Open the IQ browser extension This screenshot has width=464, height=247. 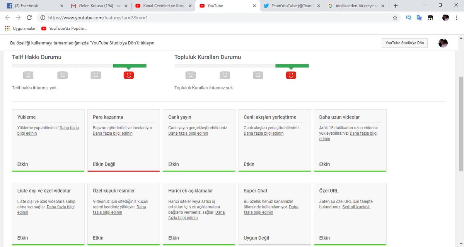coord(408,18)
